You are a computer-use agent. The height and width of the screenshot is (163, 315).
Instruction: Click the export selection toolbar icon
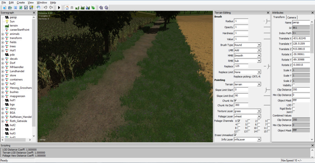tap(38, 7)
